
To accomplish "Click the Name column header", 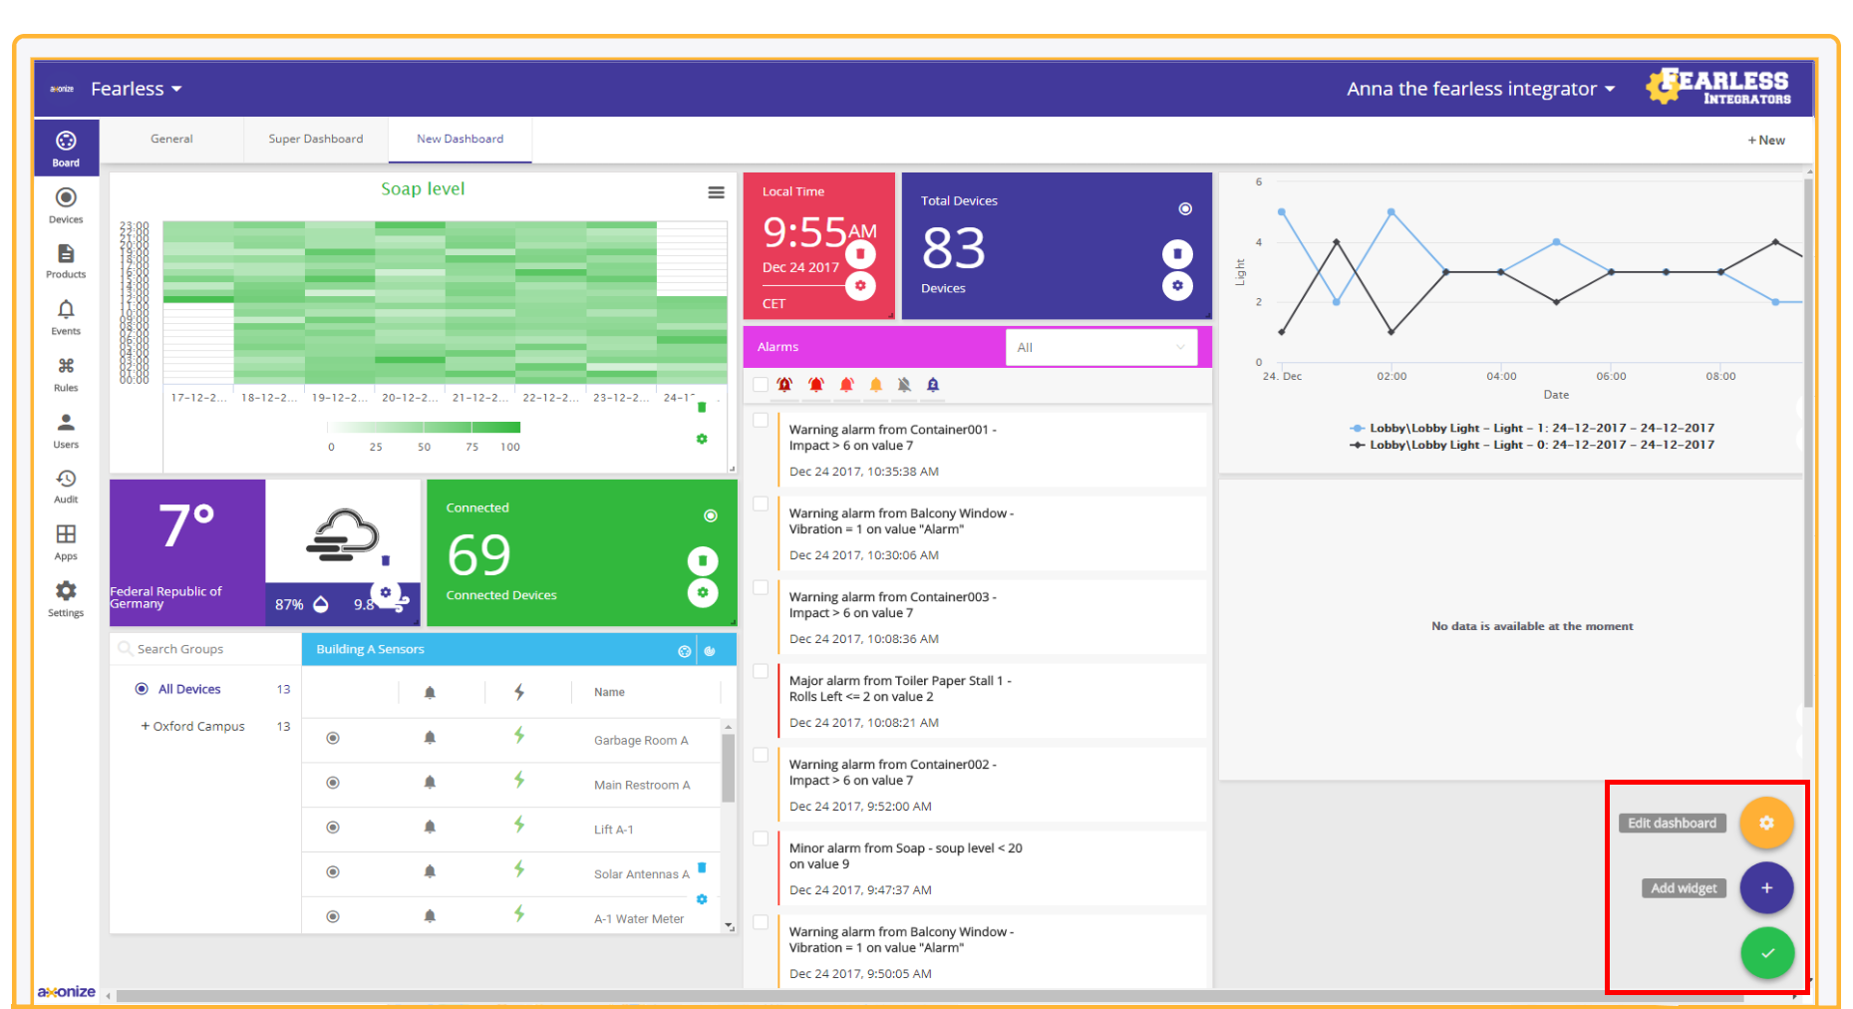I will [x=609, y=692].
